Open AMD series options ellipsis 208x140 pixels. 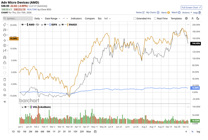coord(25,24)
